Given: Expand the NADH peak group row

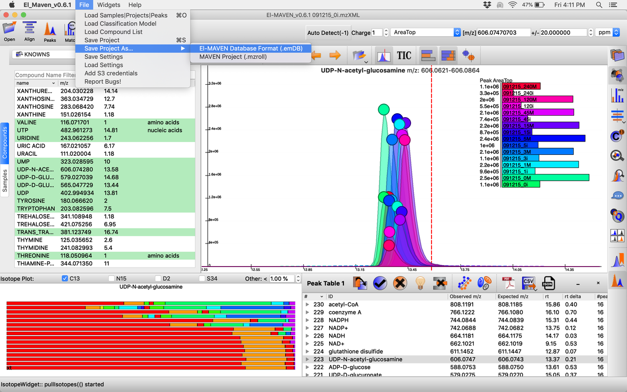Looking at the screenshot, I should [308, 336].
